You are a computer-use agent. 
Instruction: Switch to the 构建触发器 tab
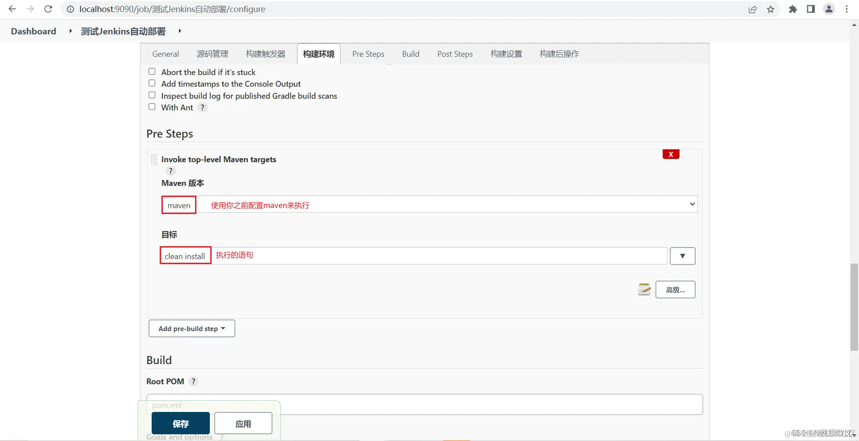[266, 54]
